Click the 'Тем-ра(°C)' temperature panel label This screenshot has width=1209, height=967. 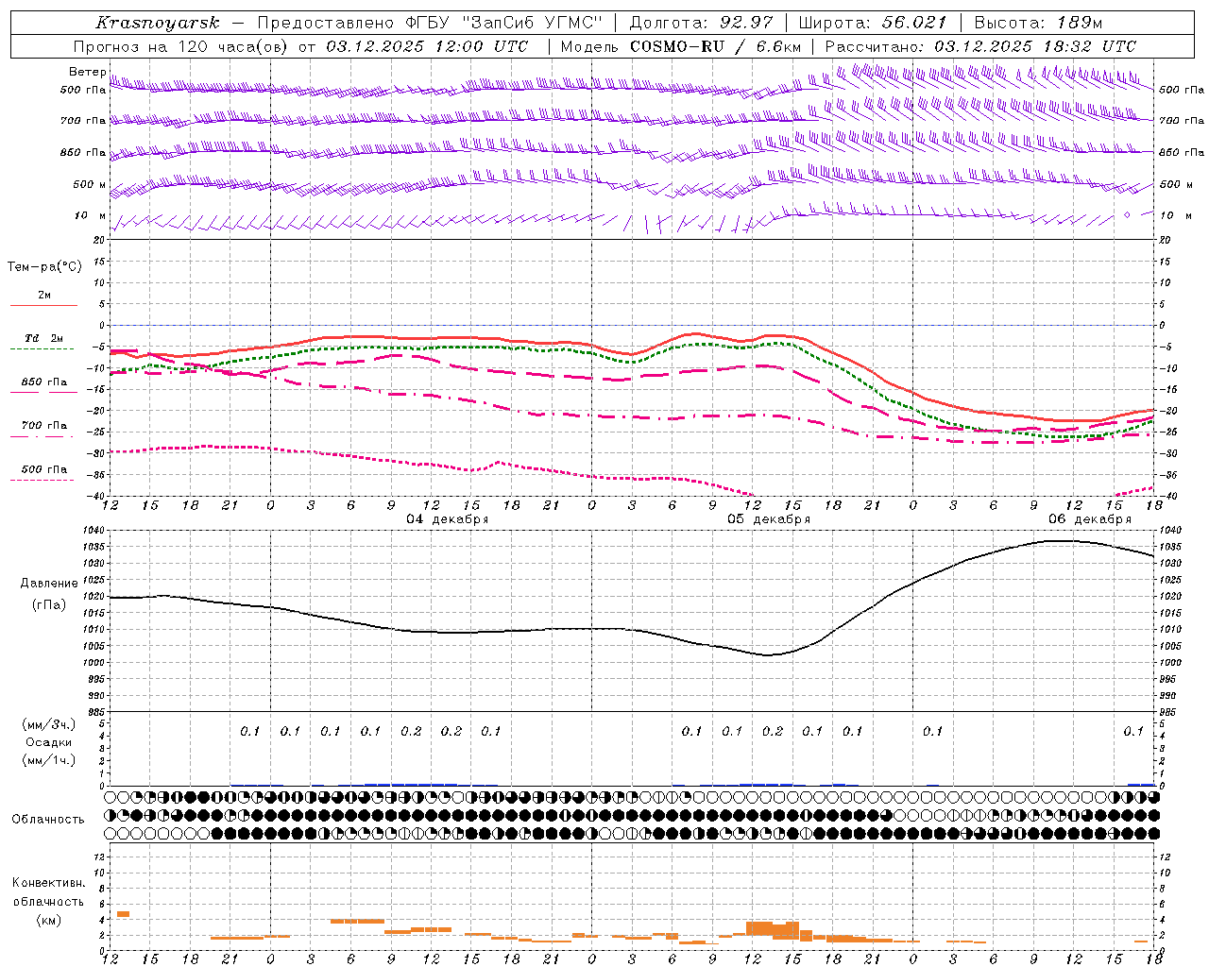click(x=44, y=267)
